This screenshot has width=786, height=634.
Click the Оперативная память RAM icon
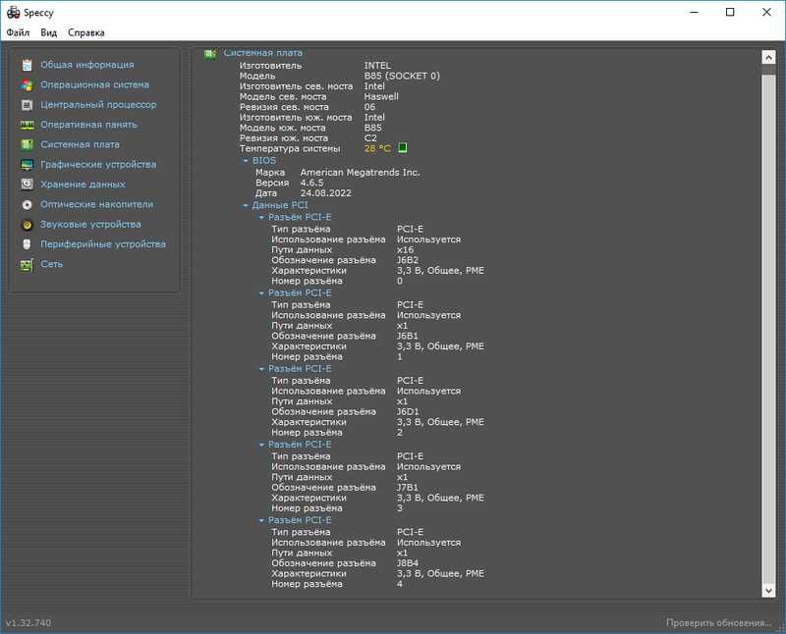pyautogui.click(x=28, y=125)
